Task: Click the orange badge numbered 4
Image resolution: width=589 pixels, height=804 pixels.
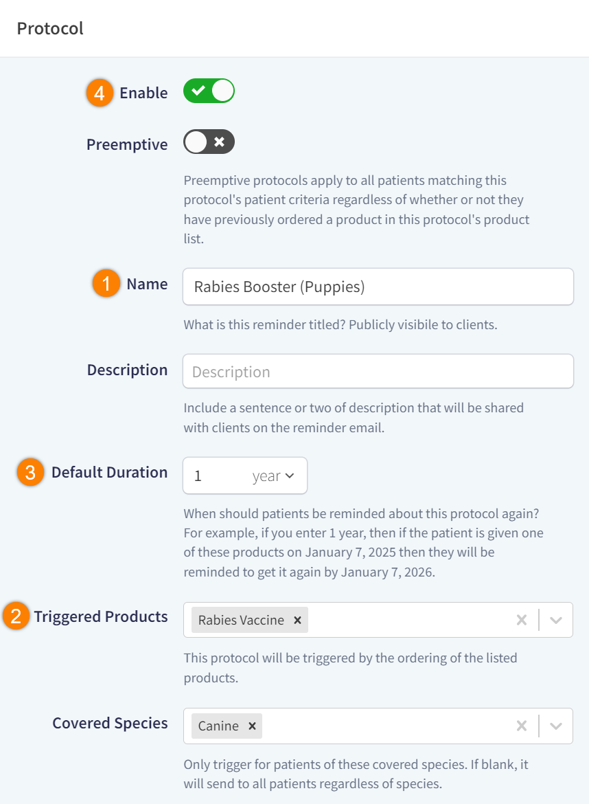Action: point(99,91)
